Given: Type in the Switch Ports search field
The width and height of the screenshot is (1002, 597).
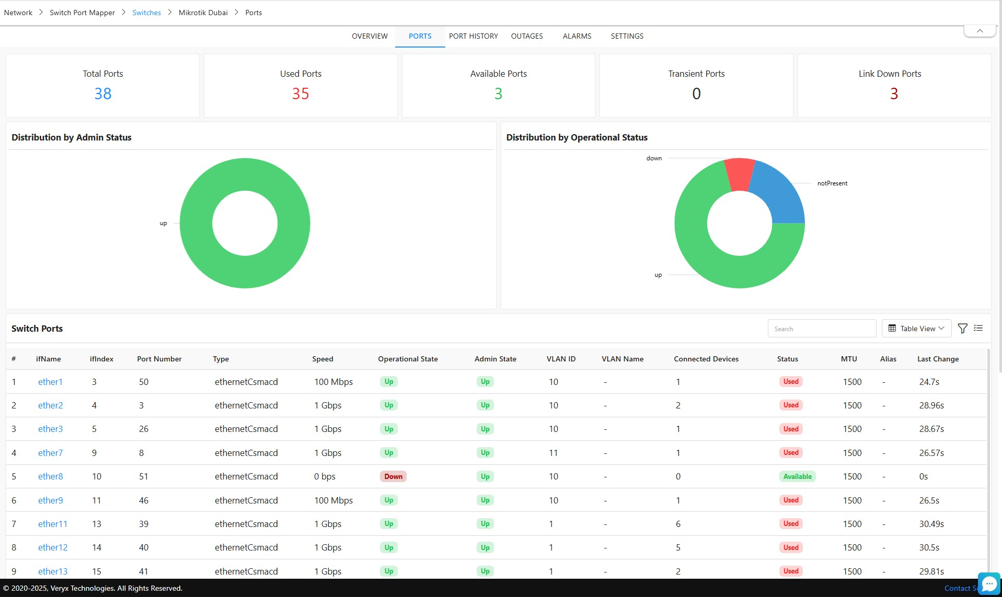Looking at the screenshot, I should coord(822,329).
